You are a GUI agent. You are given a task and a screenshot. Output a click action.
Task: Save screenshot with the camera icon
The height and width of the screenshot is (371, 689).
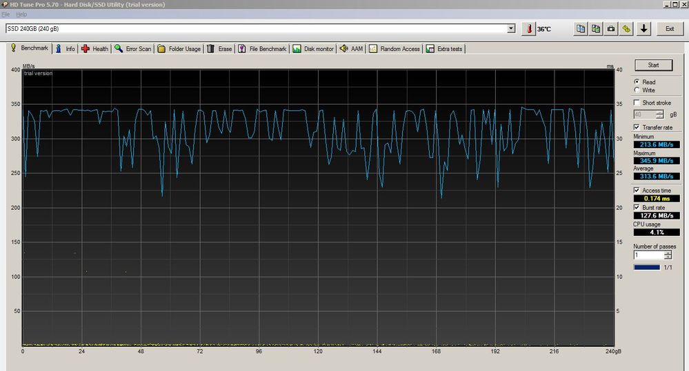point(611,29)
